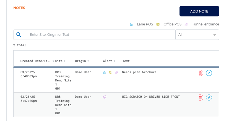Sort notes by Site column
233x121 pixels.
point(60,61)
